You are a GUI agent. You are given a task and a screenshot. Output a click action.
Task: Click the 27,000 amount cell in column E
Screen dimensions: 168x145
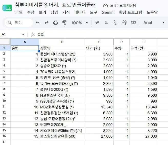pos(144,136)
